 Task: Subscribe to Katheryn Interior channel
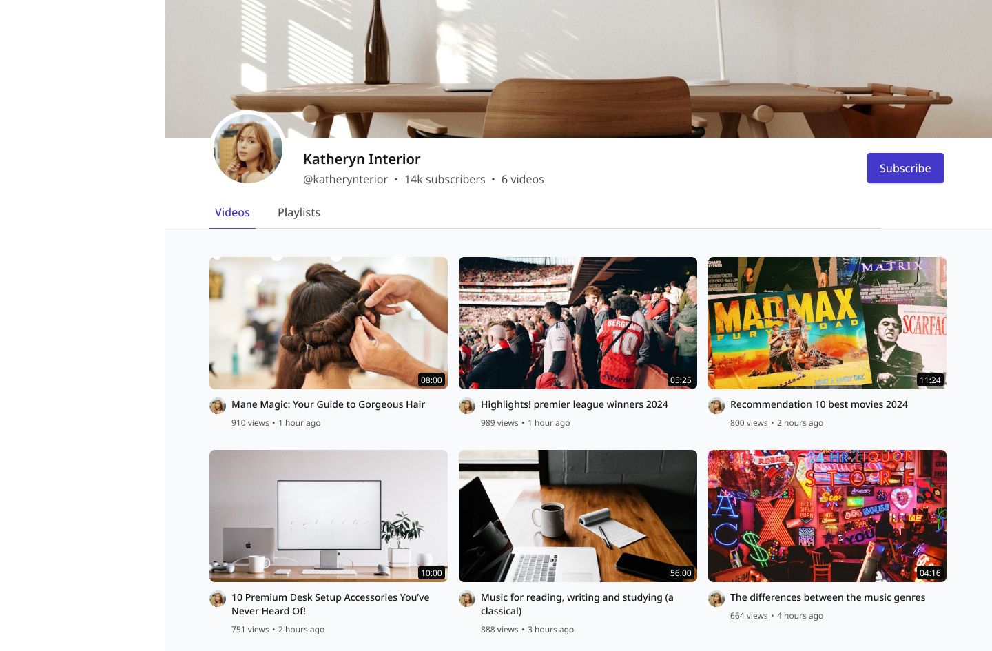tap(905, 168)
